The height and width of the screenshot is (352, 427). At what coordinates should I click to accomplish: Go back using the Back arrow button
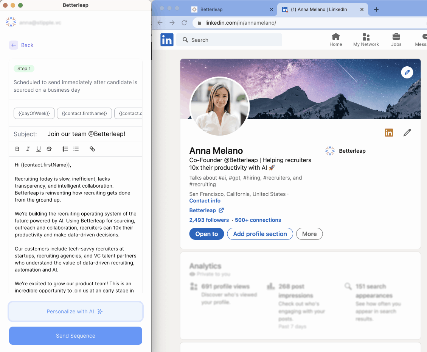click(x=14, y=45)
